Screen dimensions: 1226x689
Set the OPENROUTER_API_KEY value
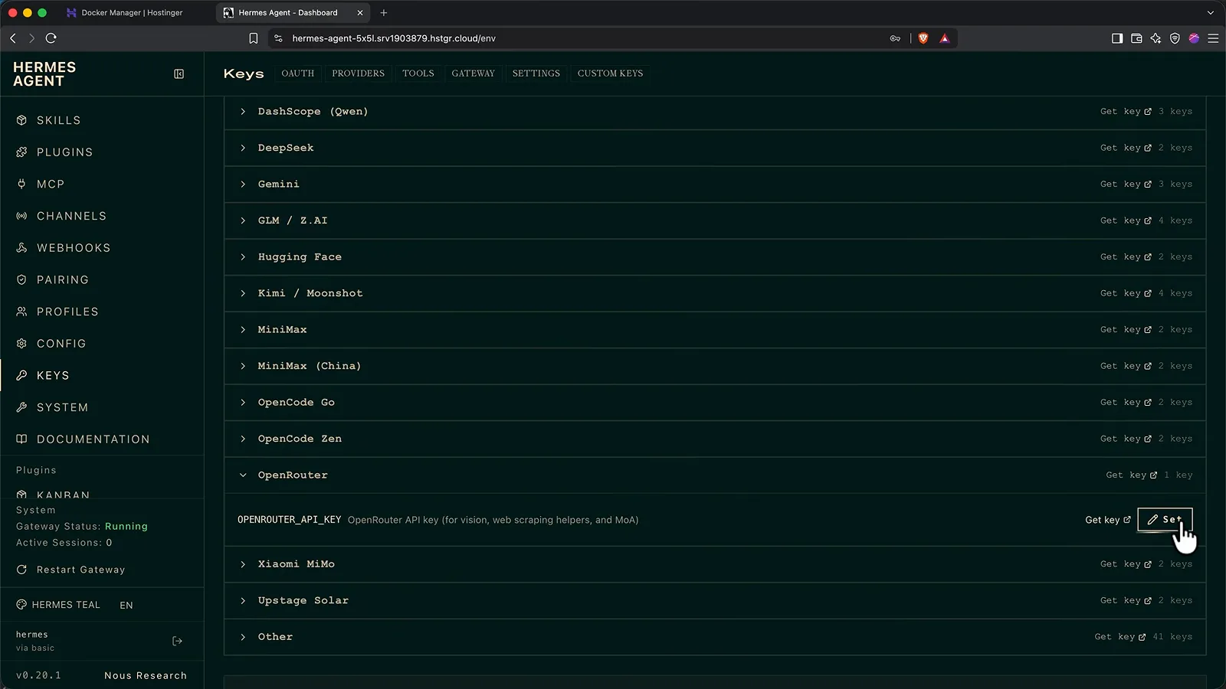[x=1165, y=519]
